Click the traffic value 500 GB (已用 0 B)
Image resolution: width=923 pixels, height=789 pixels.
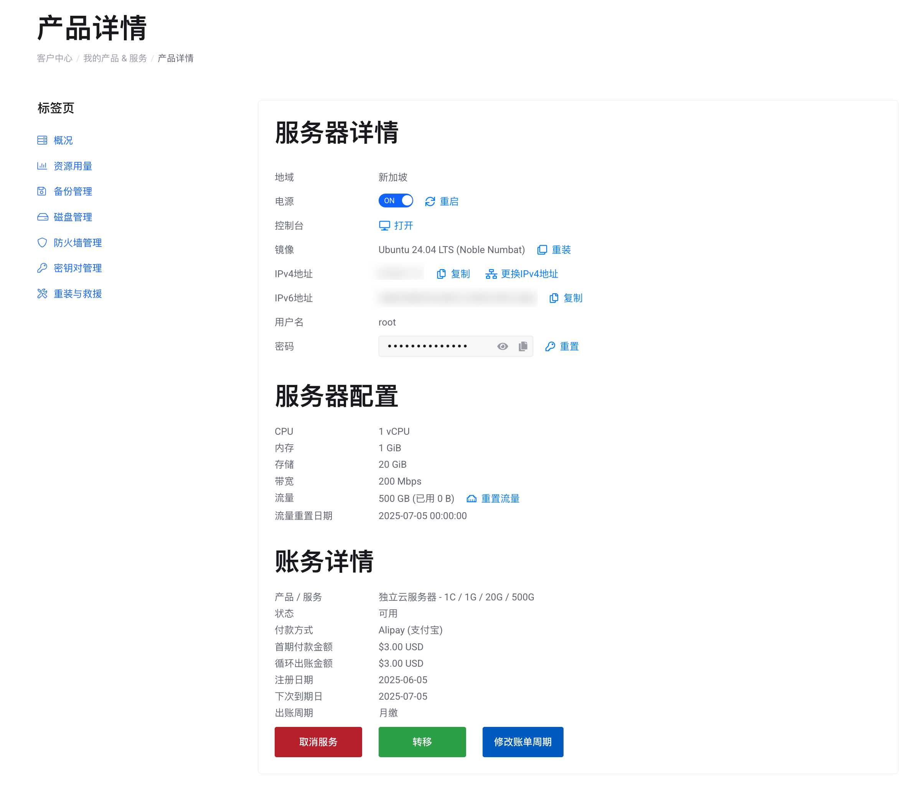click(x=417, y=499)
